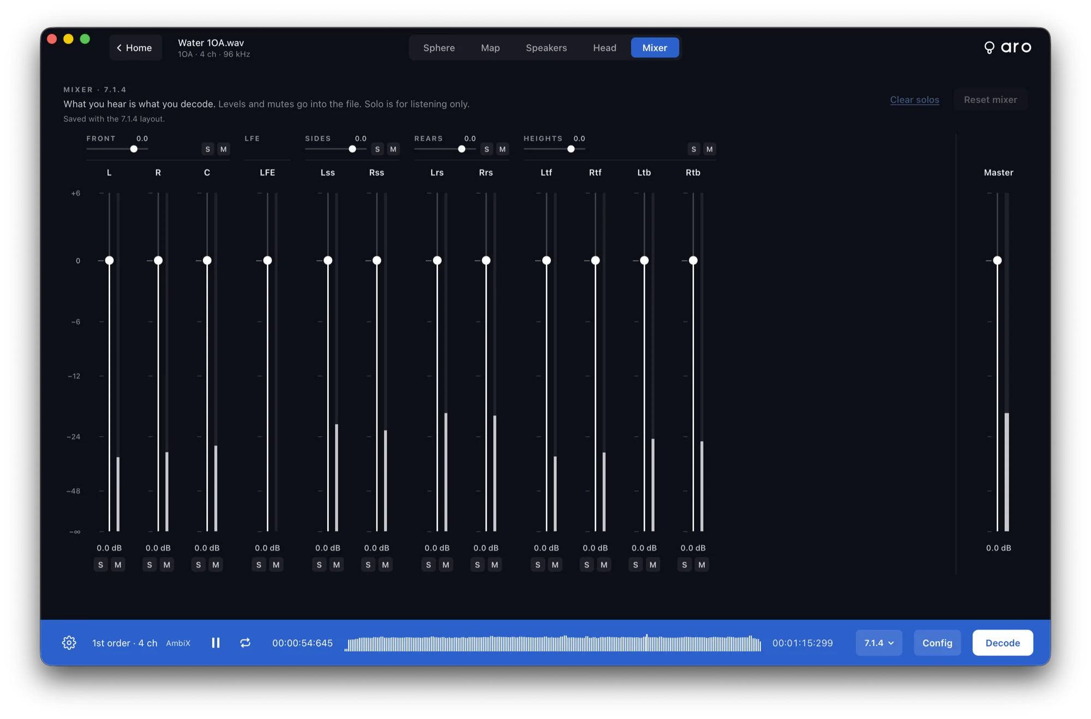The image size is (1091, 719).
Task: Mute the HEIGHTS group
Action: click(x=710, y=149)
